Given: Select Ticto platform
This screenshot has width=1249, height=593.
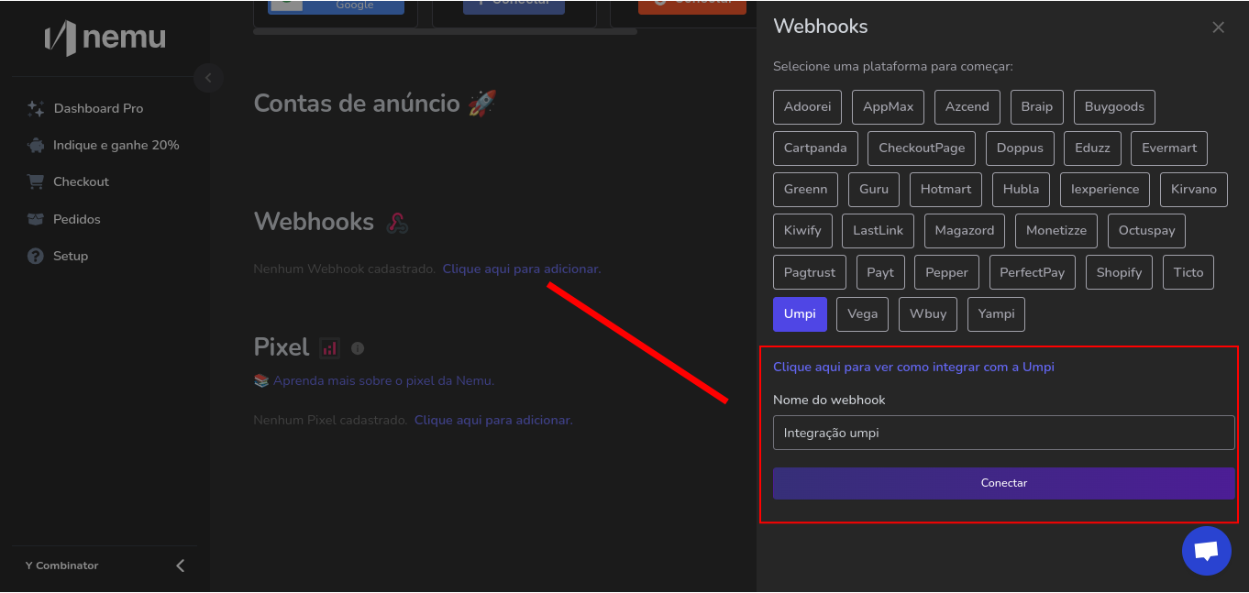Looking at the screenshot, I should click(1188, 272).
